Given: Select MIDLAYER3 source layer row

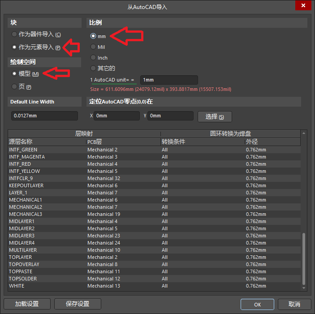Looking at the screenshot, I should tap(154, 236).
